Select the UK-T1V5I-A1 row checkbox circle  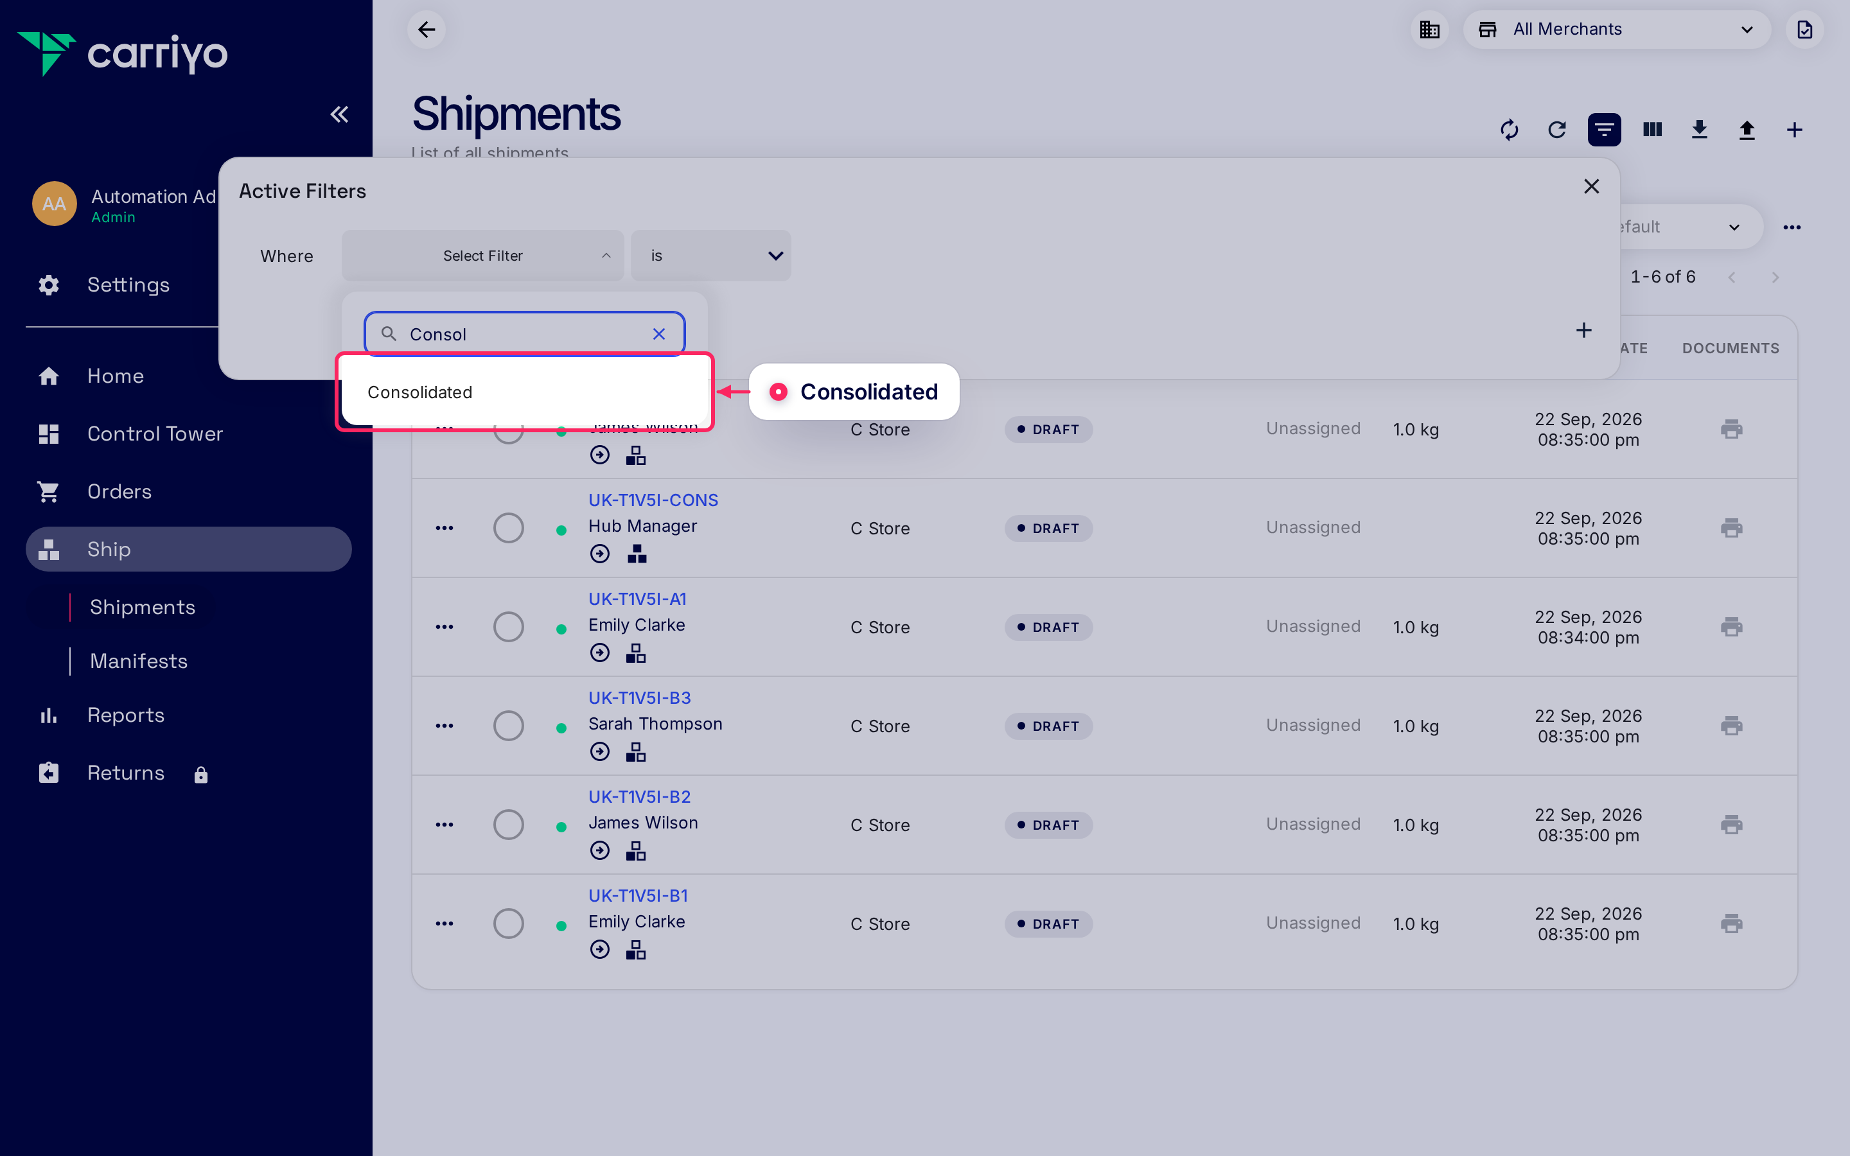click(508, 627)
